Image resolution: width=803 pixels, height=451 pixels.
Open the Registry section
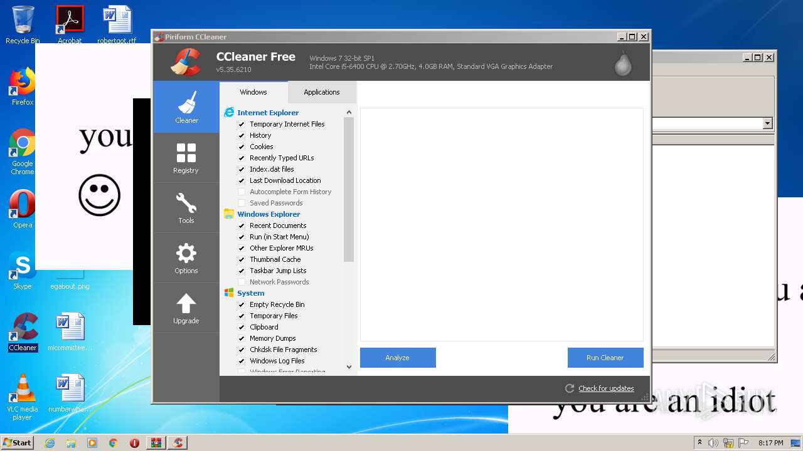[x=186, y=157]
